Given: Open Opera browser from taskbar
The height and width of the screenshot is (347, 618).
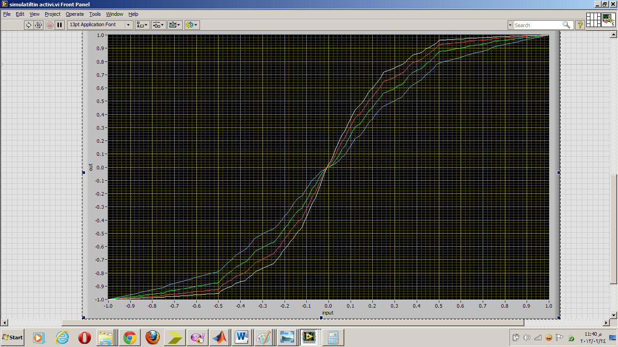Looking at the screenshot, I should 85,338.
